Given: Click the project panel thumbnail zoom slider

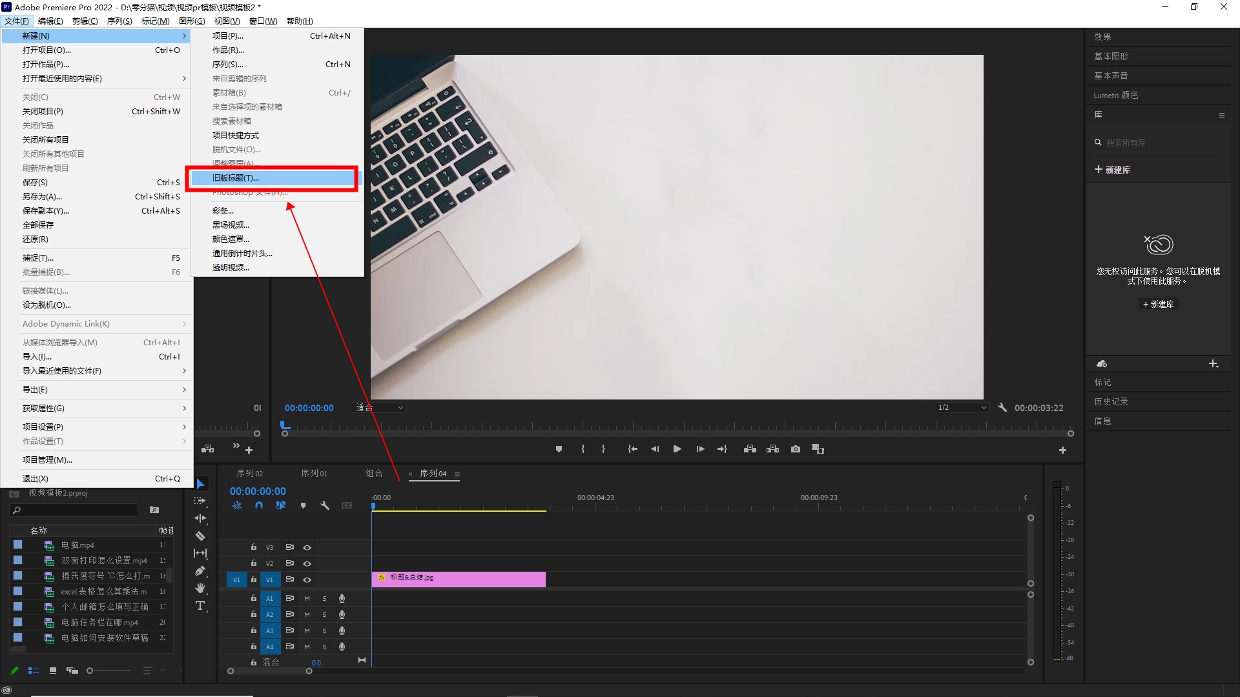Looking at the screenshot, I should click(x=90, y=671).
